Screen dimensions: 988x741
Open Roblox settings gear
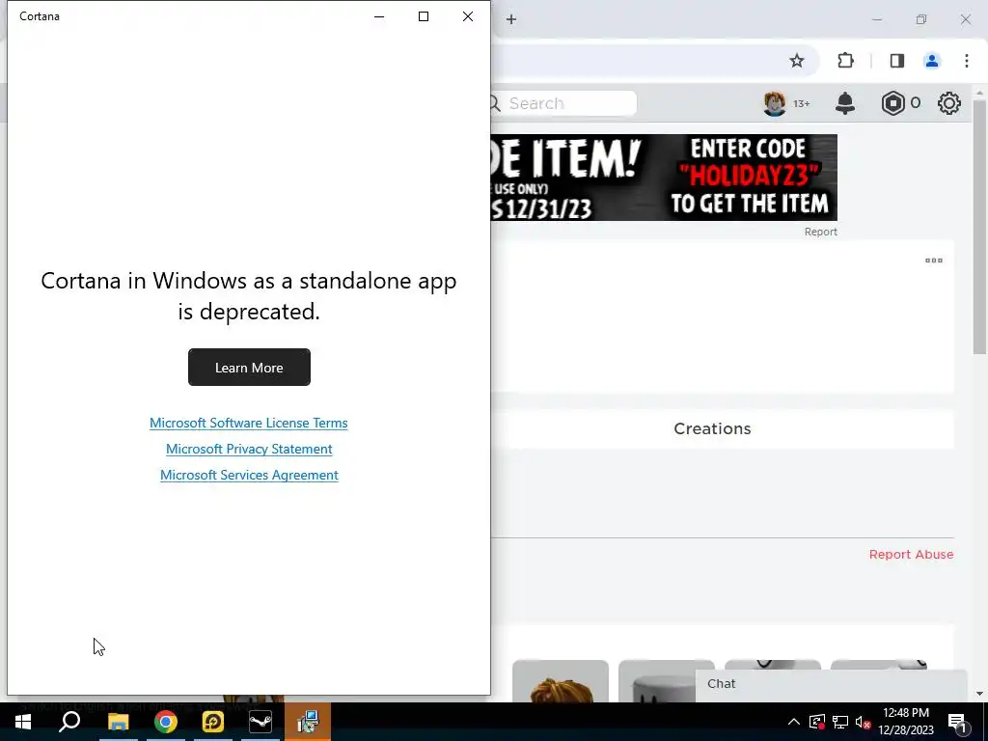tap(949, 103)
